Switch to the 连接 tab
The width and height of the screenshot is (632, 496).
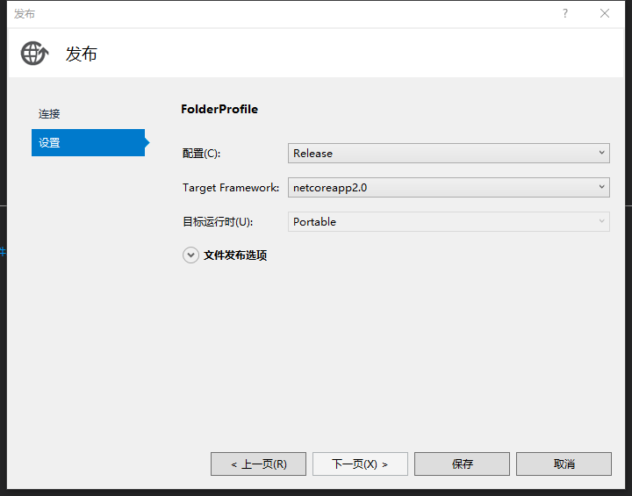(x=49, y=114)
